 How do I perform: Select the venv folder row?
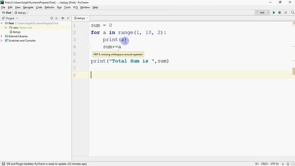point(36,28)
